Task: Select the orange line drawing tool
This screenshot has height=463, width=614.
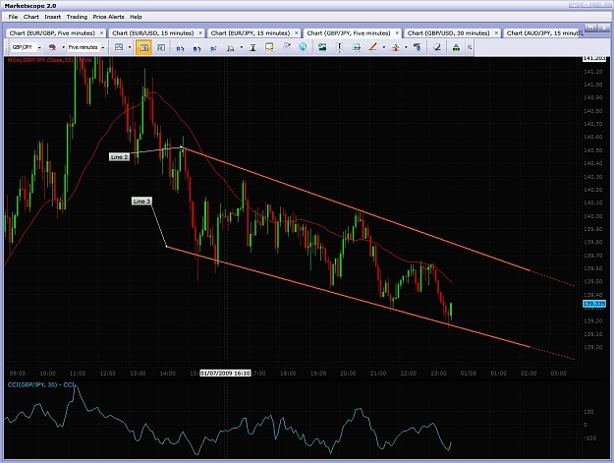Action: [372, 47]
